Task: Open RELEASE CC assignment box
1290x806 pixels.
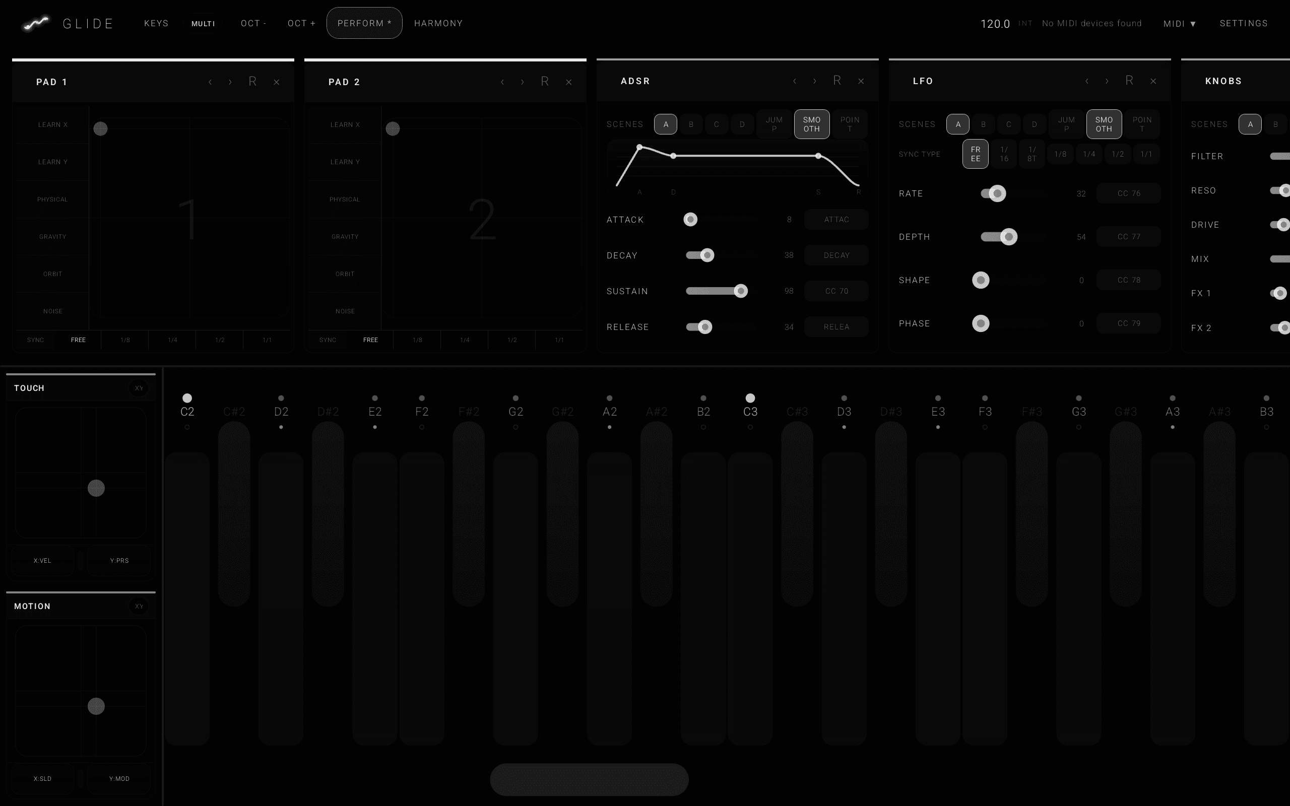Action: click(836, 327)
